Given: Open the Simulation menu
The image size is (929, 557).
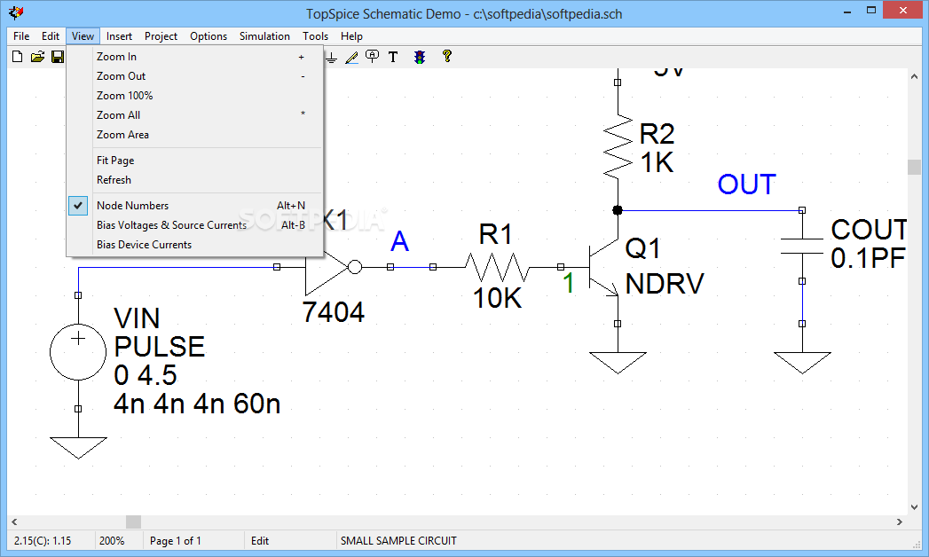Looking at the screenshot, I should coord(264,36).
